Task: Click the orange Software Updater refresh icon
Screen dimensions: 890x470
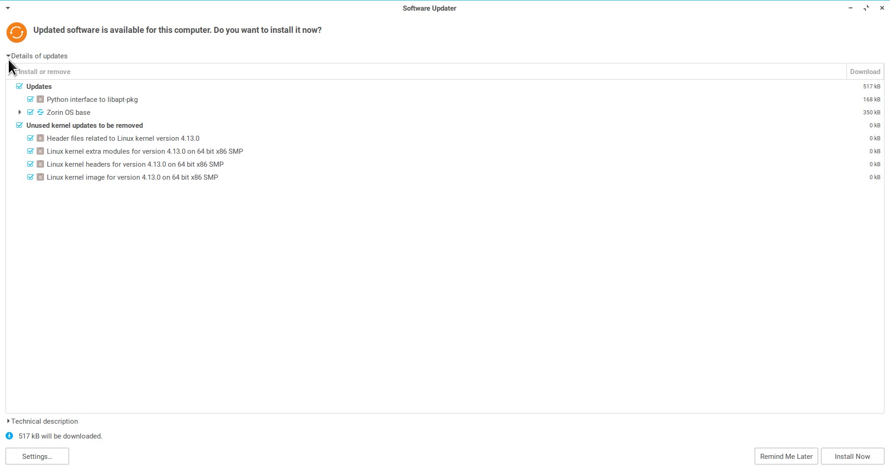Action: point(17,32)
